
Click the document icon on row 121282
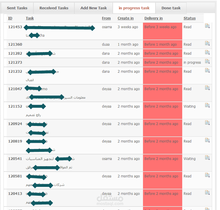(x=208, y=52)
